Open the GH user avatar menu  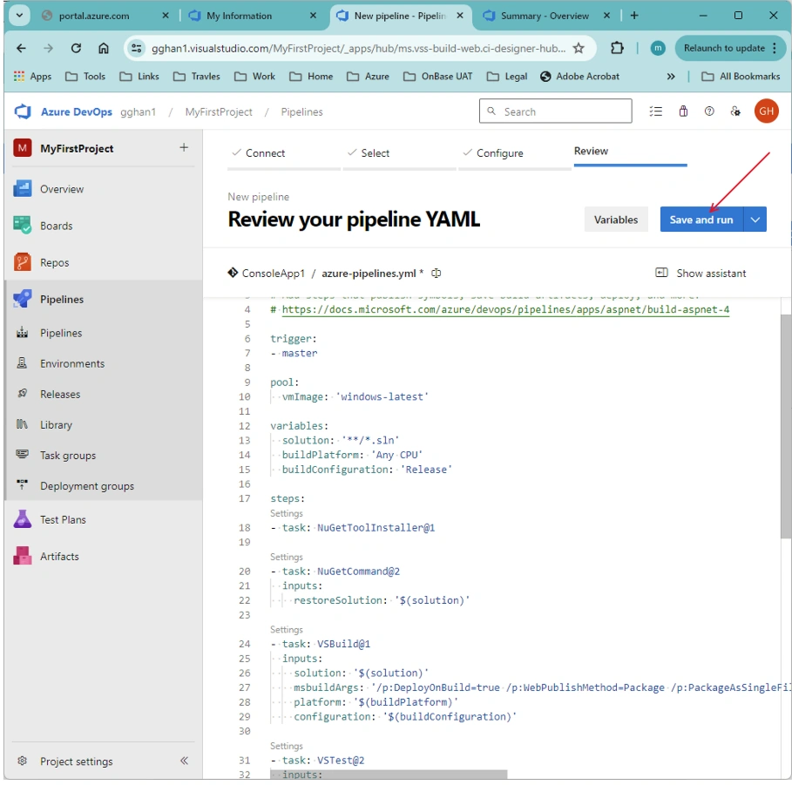766,112
